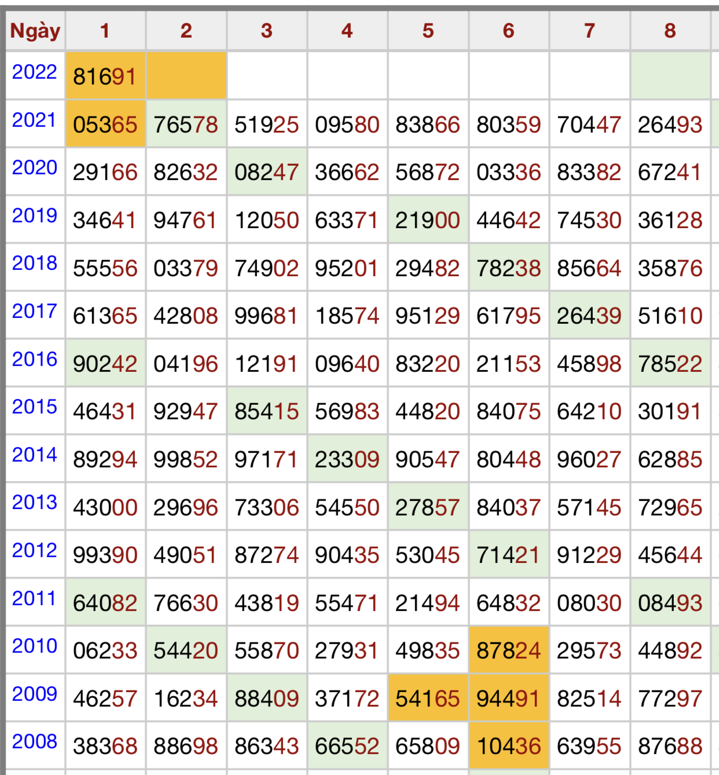Click the cell showing 77297
This screenshot has height=775, width=719.
670,699
